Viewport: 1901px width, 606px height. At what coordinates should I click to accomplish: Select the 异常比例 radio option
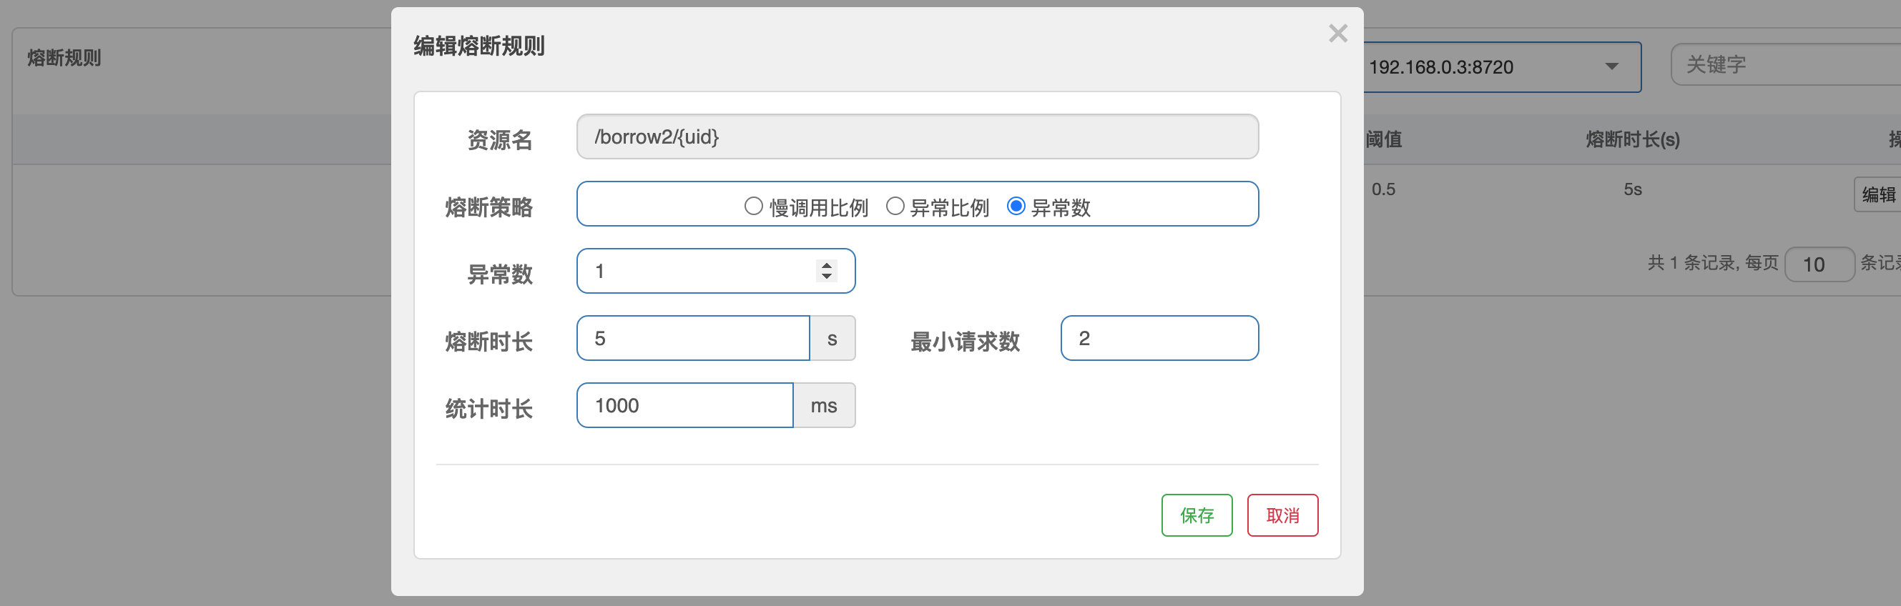[x=895, y=207]
